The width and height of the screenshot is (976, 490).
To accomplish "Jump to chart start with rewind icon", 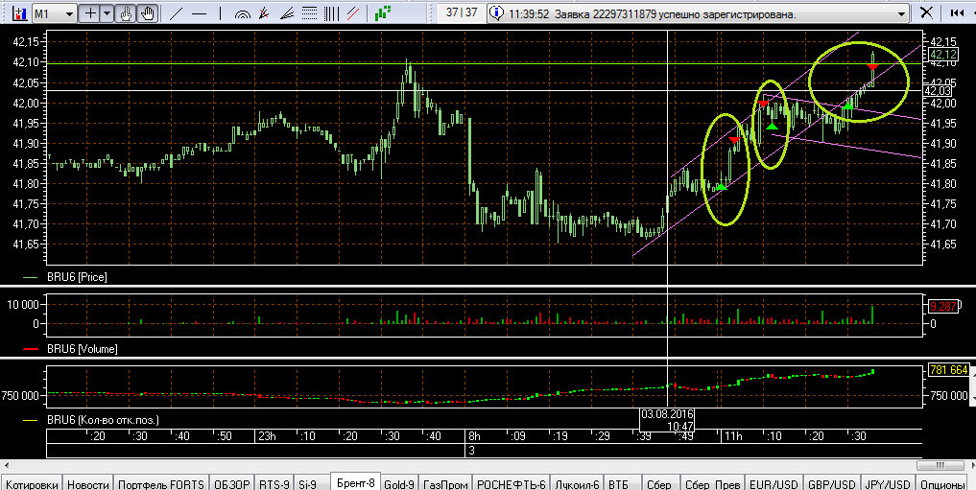I will [x=958, y=13].
